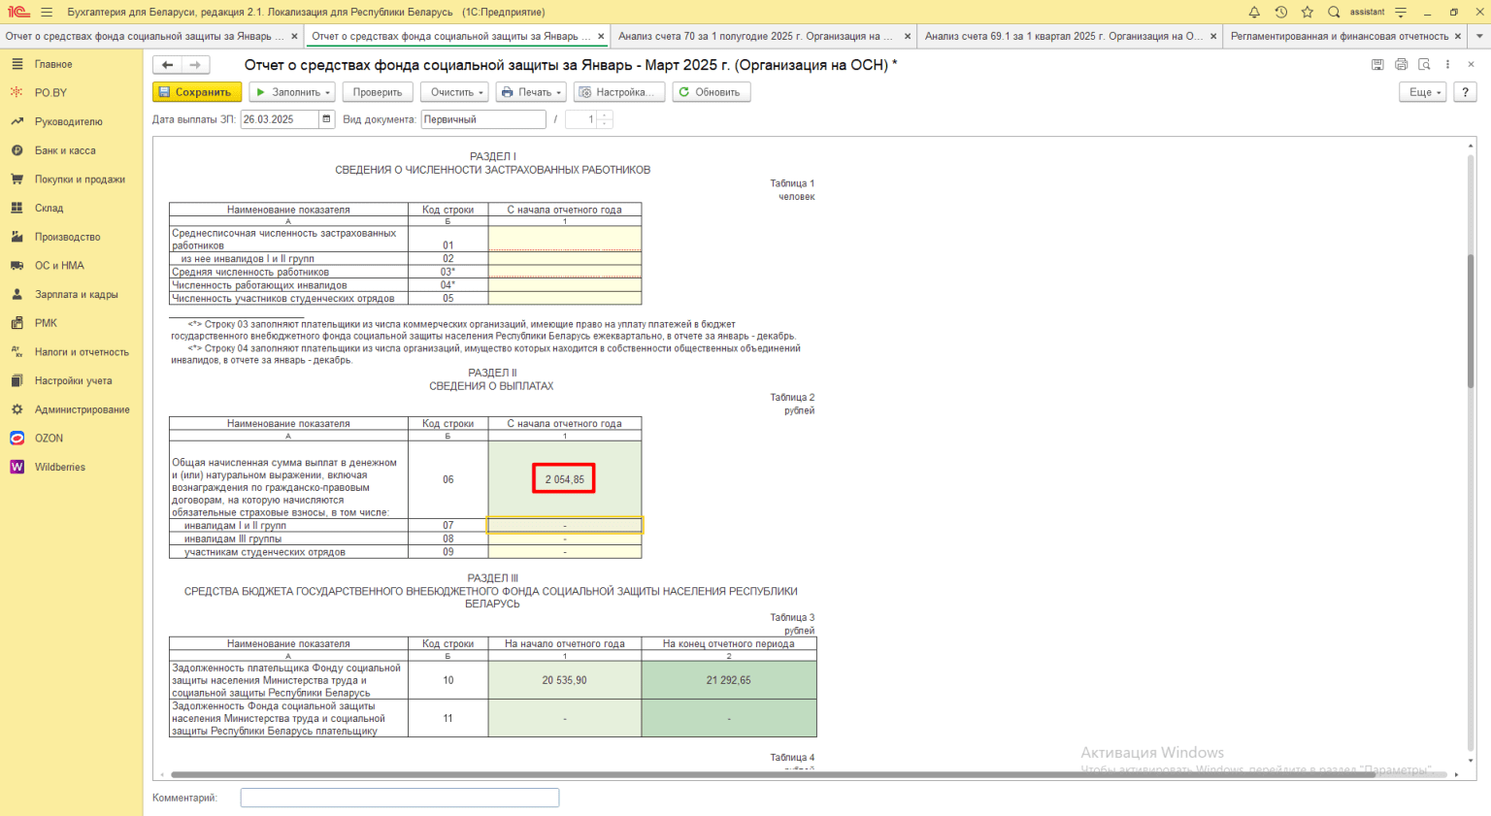Expand the Печать dropdown button
Image resolution: width=1491 pixels, height=816 pixels.
point(530,92)
